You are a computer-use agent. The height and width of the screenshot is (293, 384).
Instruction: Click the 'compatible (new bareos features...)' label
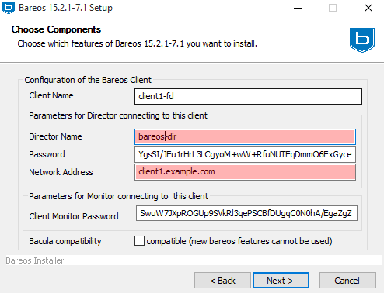[x=239, y=241]
